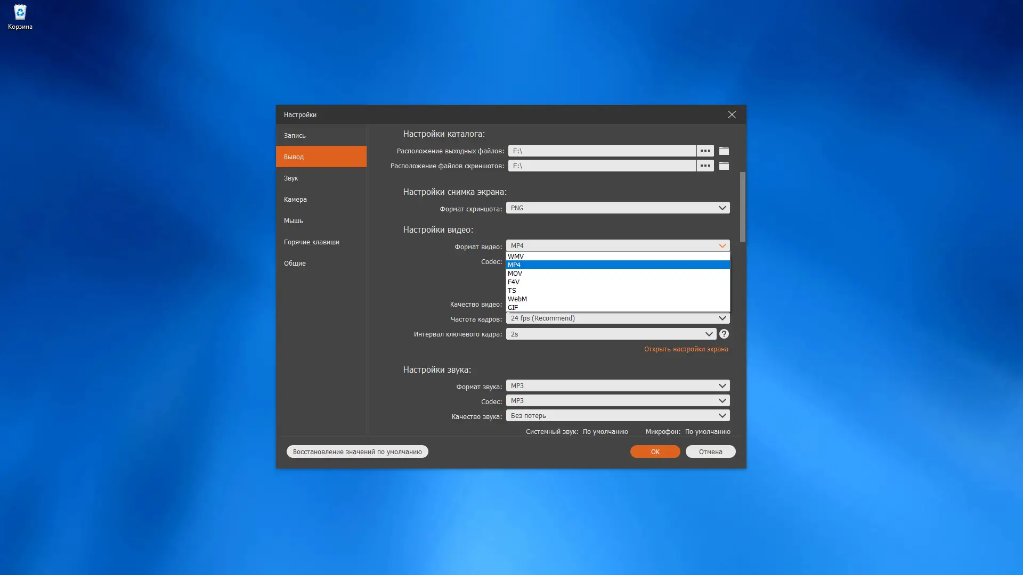This screenshot has width=1023, height=575.
Task: Expand keyframe interval 2s dropdown
Action: (x=611, y=334)
